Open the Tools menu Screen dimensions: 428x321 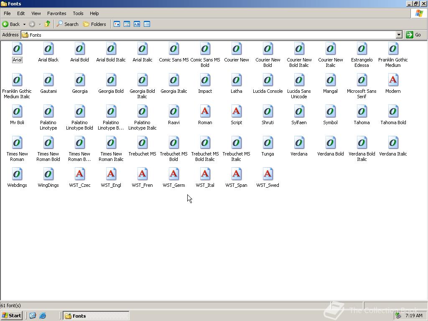point(78,13)
